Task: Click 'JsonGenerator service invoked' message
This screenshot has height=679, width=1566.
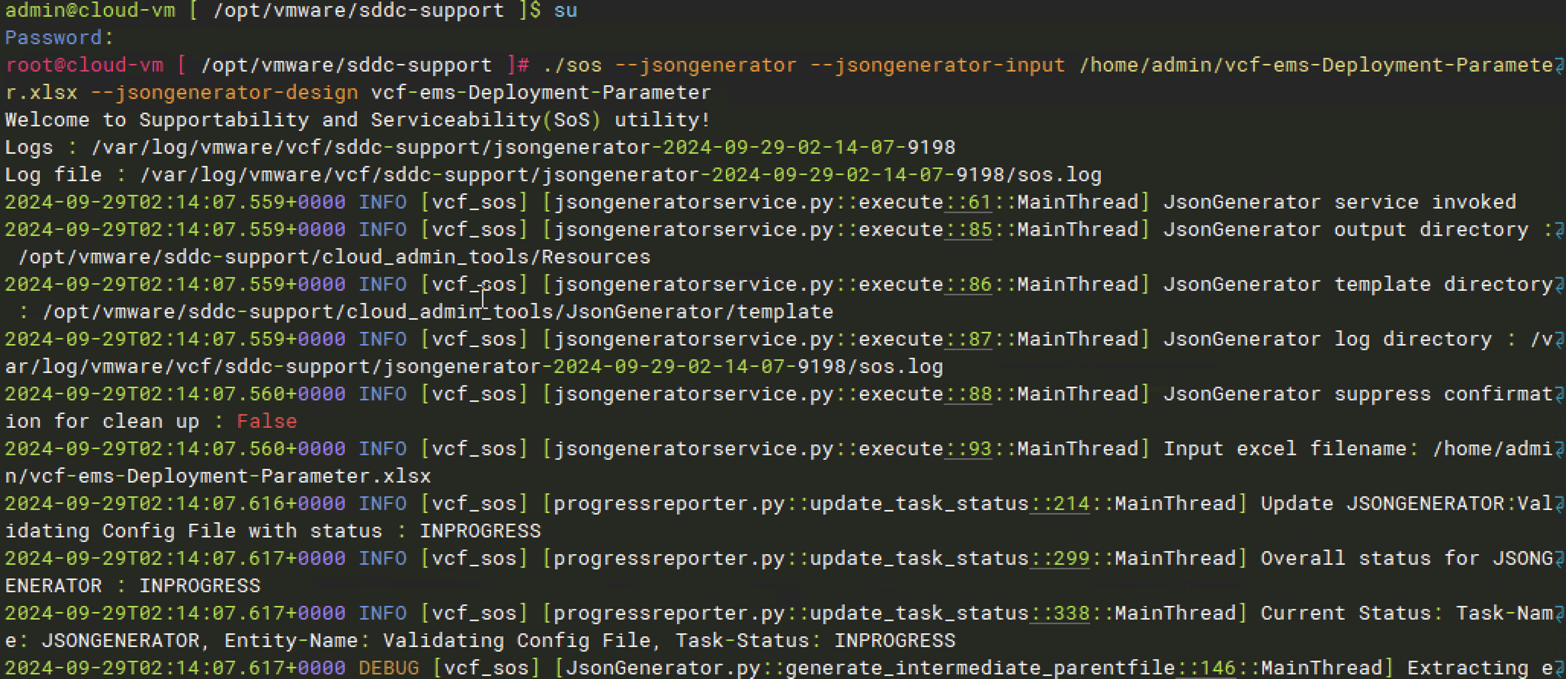Action: point(1340,202)
